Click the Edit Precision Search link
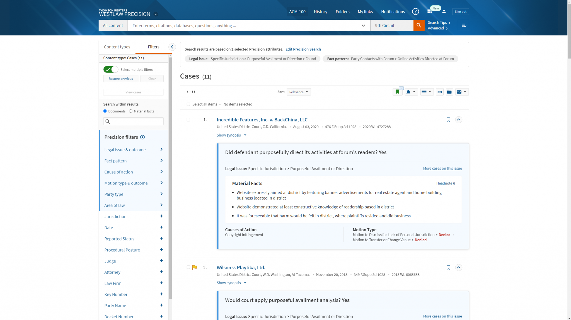 click(303, 49)
